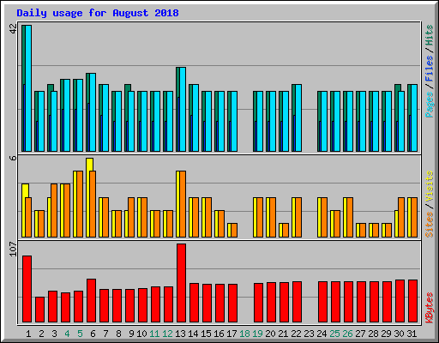Screen dimensions: 439x343
Task: Click the red KBytes bar for day 20
Action: pos(271,303)
